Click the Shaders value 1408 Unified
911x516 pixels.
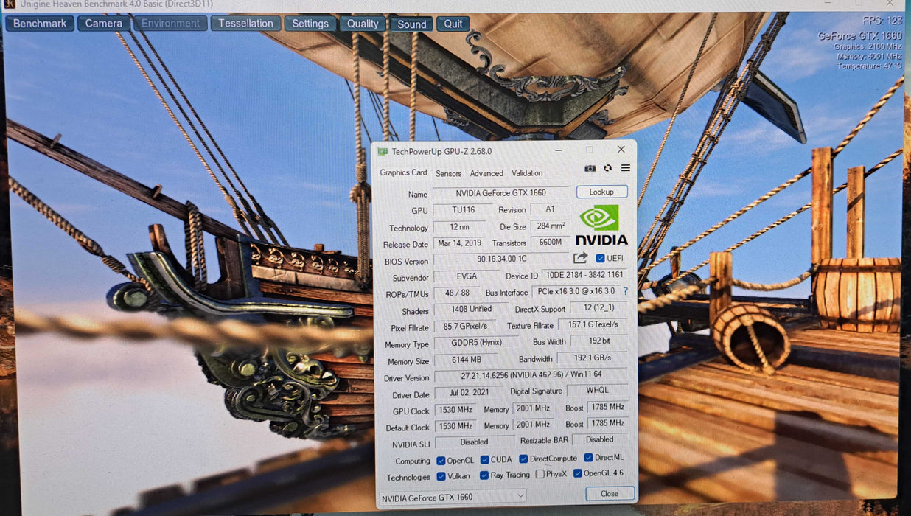tap(471, 310)
